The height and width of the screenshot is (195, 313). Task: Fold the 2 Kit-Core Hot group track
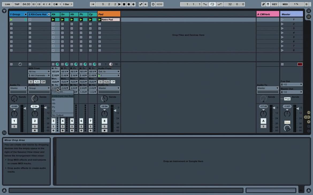(49, 14)
